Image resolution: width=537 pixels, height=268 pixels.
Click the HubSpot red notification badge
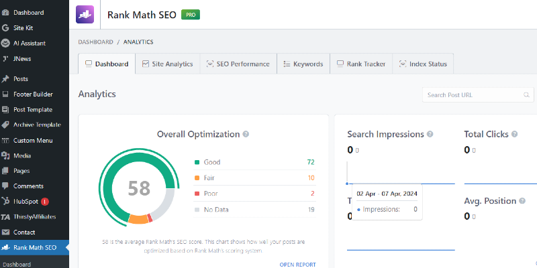coord(45,202)
